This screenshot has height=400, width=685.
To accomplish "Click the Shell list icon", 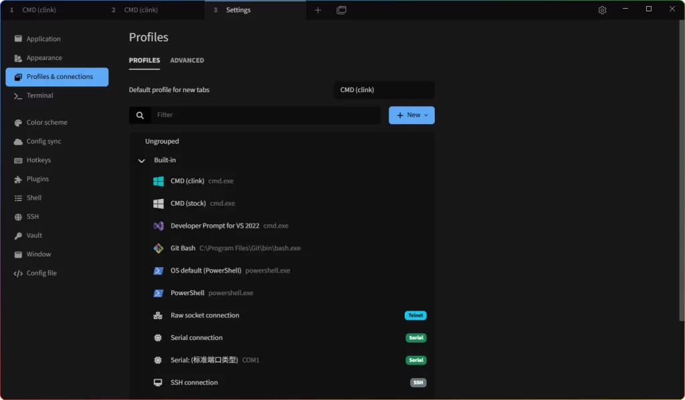I will coord(18,198).
